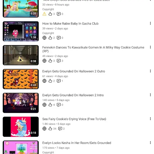154x154 pixels.
Task: Click likes icon on Sea Fairy Cookie video
Action: click(50, 128)
